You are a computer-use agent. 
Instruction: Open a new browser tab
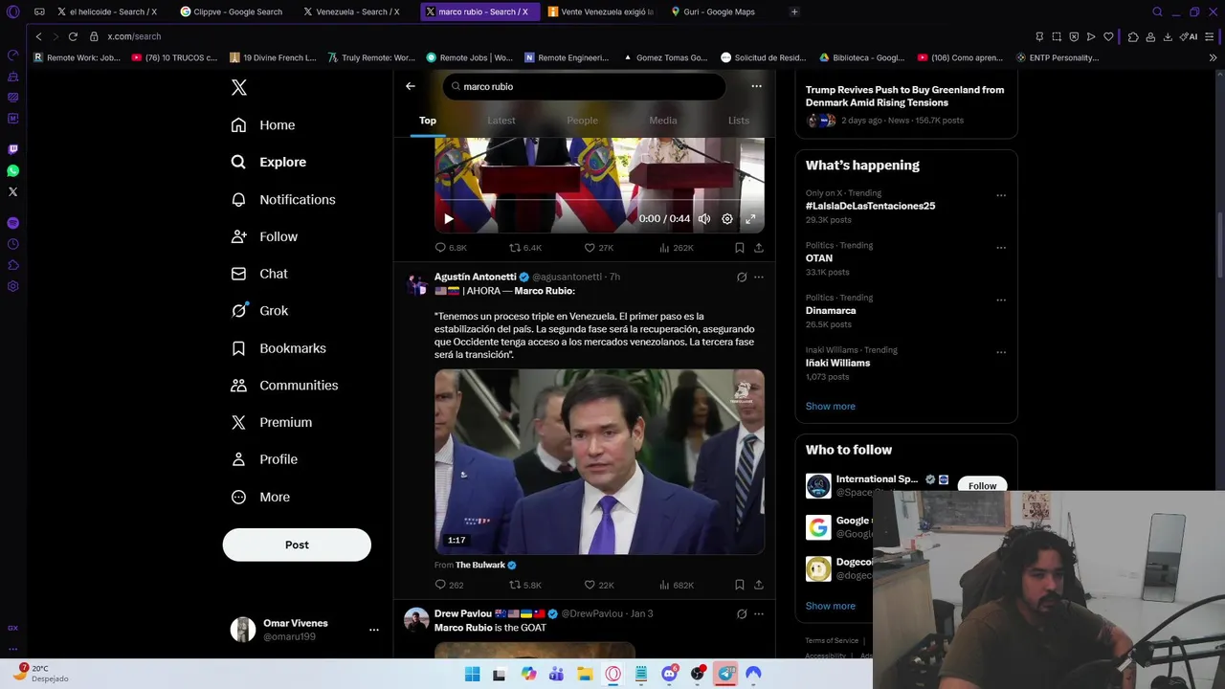coord(794,11)
